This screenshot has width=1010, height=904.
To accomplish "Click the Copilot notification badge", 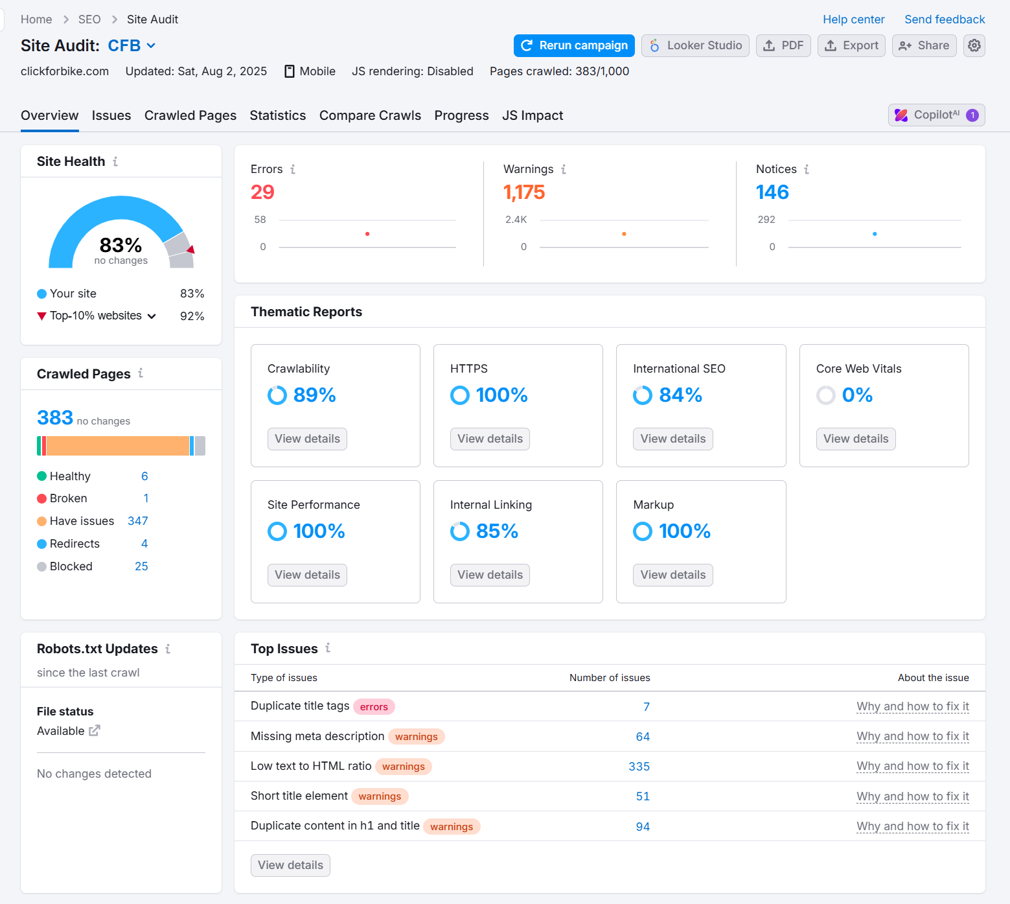I will [x=972, y=115].
